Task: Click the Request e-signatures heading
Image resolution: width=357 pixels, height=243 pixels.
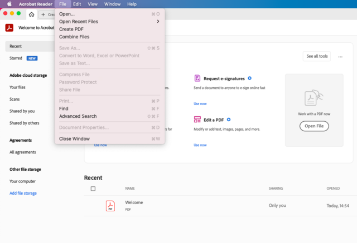Action: click(x=224, y=78)
